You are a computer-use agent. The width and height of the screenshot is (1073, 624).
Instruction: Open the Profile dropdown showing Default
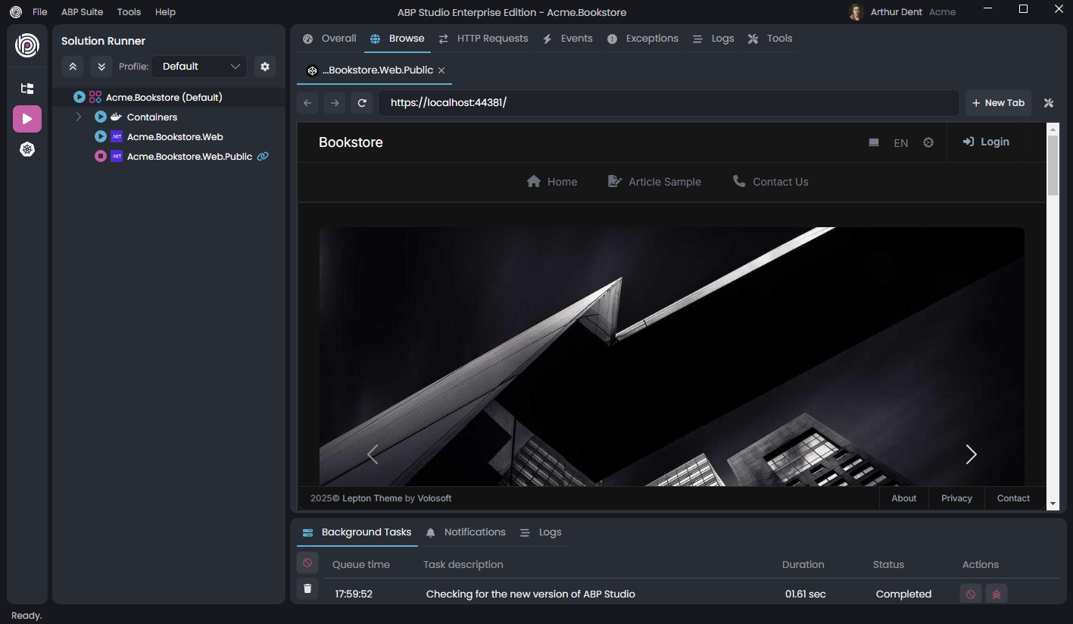coord(198,67)
